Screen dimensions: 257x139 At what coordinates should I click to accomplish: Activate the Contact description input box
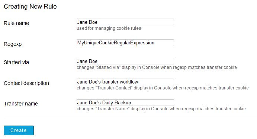click(125, 82)
